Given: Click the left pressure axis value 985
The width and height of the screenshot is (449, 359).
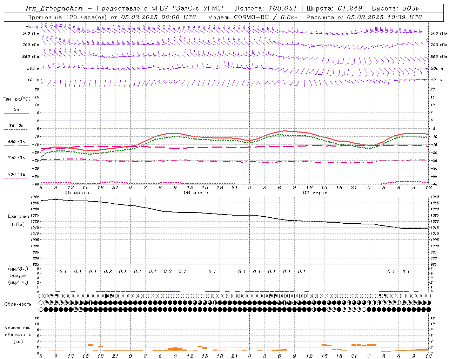Looking at the screenshot, I should (x=35, y=264).
